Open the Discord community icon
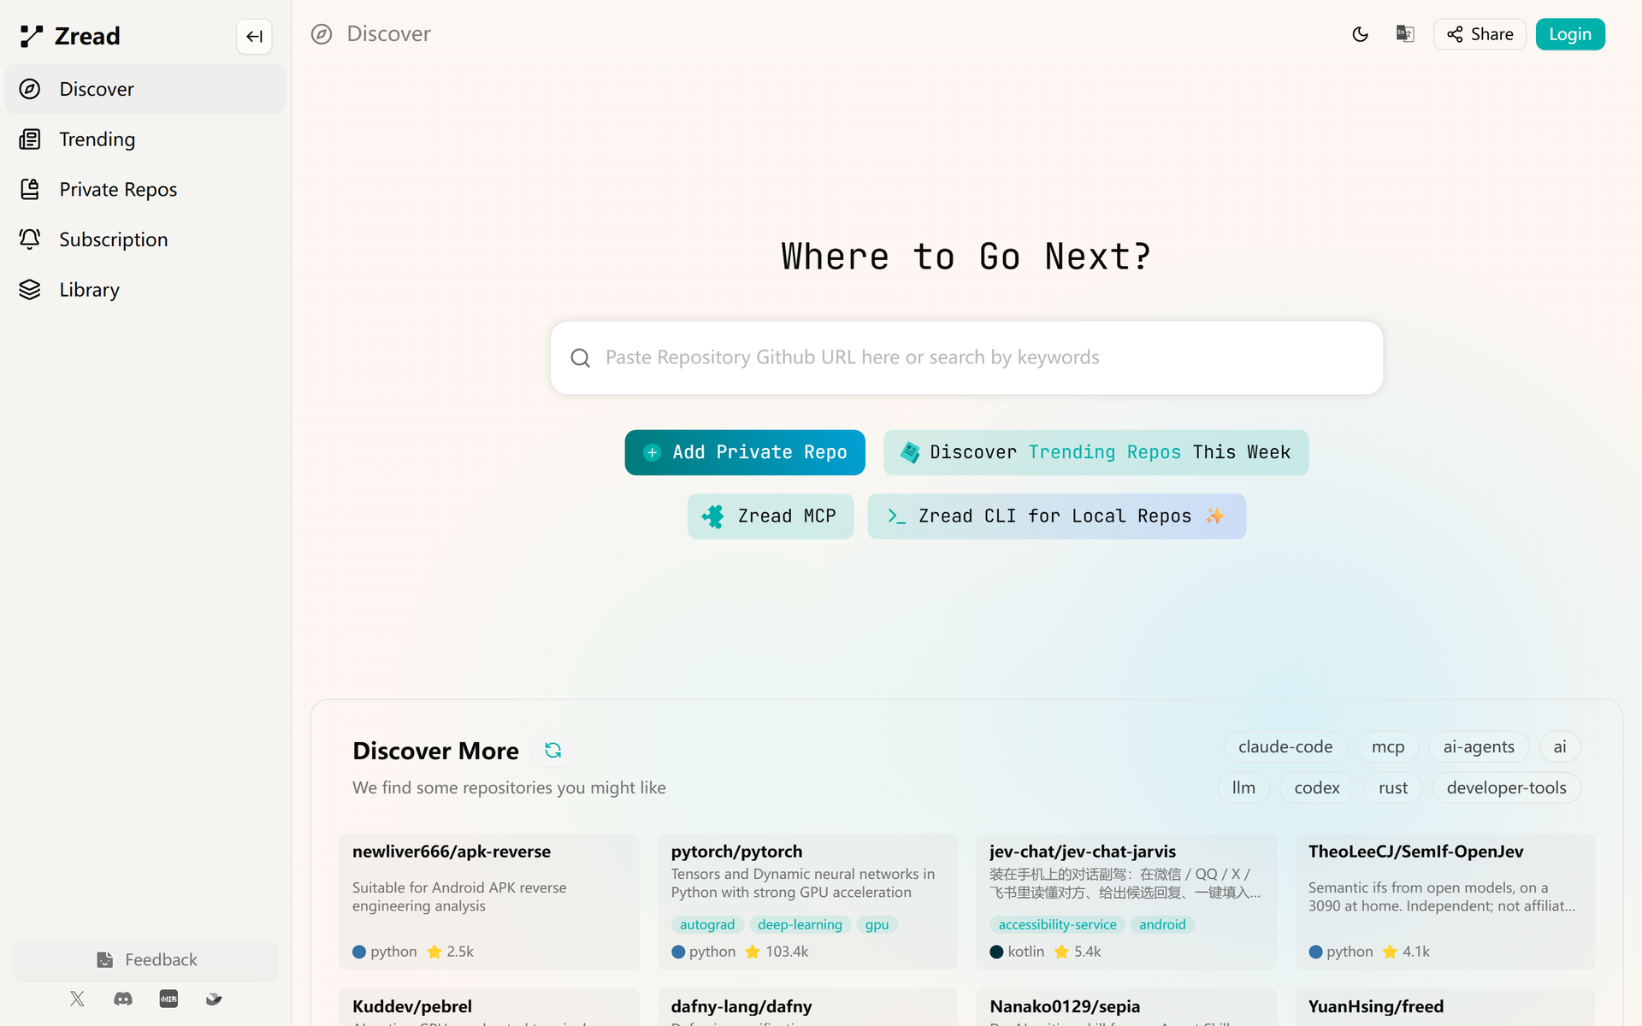 [123, 999]
